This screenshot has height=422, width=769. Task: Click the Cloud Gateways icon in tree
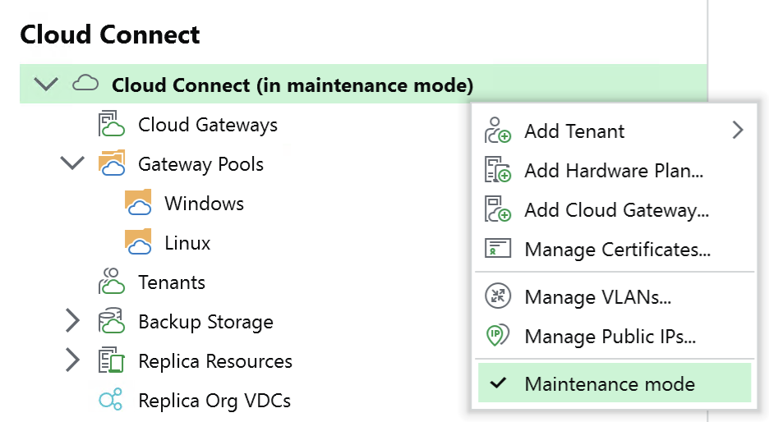(112, 123)
